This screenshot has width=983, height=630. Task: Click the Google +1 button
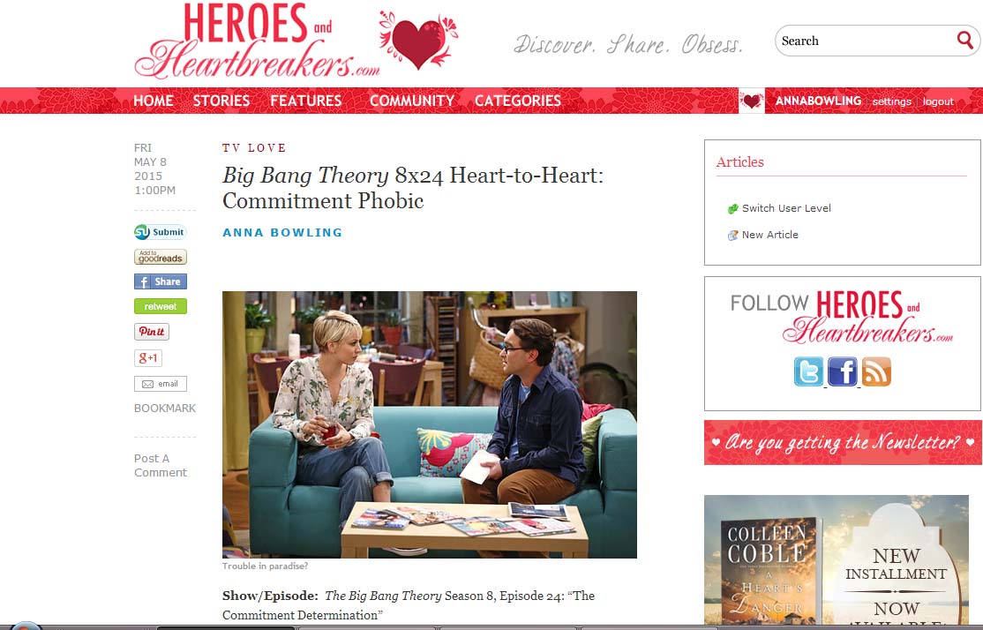pos(148,358)
